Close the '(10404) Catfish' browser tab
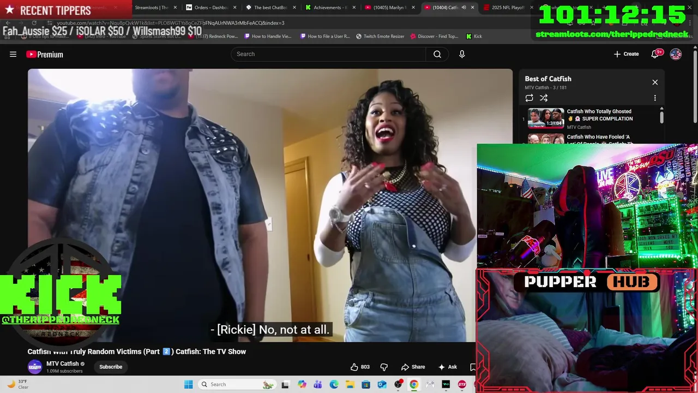 tap(472, 8)
